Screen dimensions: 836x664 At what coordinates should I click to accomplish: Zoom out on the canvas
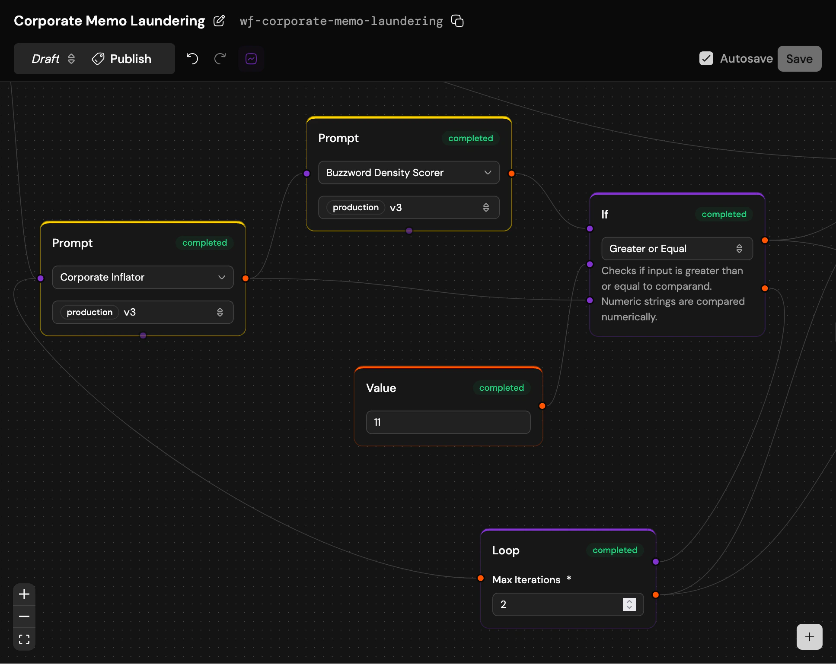[x=24, y=617]
